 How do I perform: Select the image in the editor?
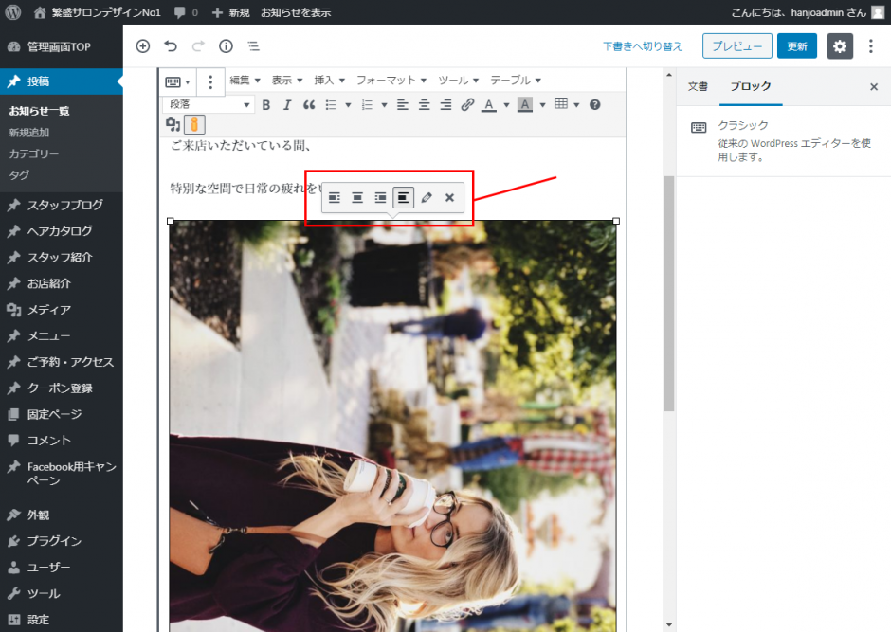(392, 426)
